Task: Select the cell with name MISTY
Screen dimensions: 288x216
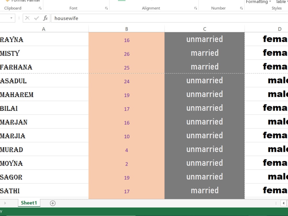Action: coord(44,53)
